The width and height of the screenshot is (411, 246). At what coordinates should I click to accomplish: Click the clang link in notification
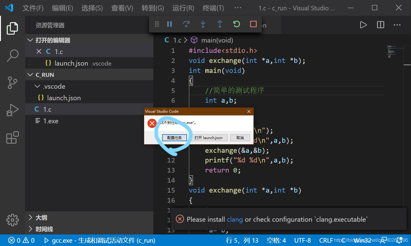pos(235,219)
